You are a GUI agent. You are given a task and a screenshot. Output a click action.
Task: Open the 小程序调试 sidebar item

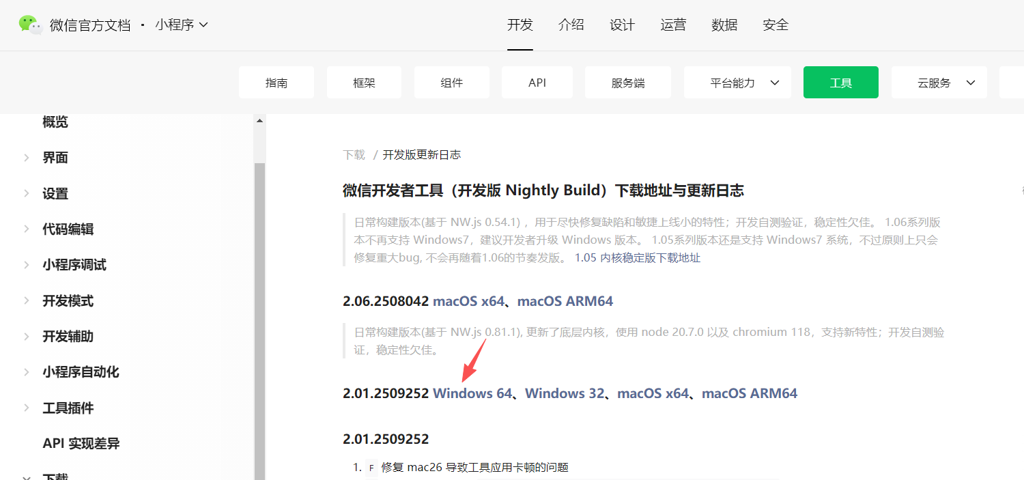coord(74,265)
